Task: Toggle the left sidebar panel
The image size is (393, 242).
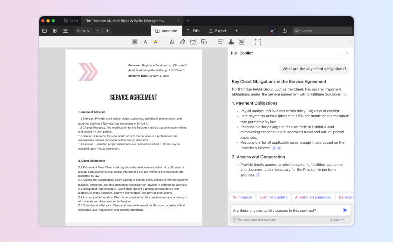Action: [x=44, y=31]
